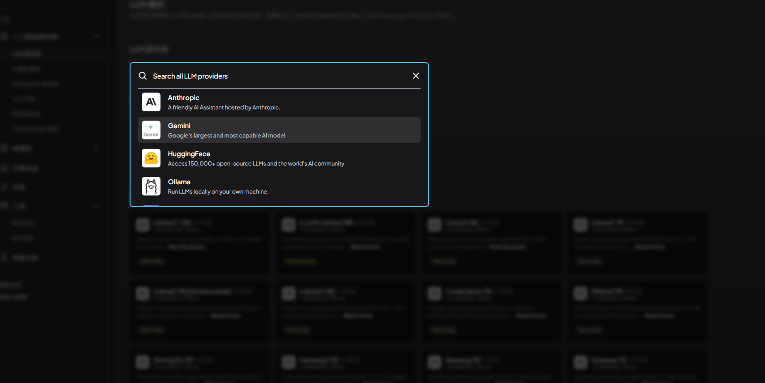Choose the Gemini provider name
765x383 pixels.
pos(179,126)
